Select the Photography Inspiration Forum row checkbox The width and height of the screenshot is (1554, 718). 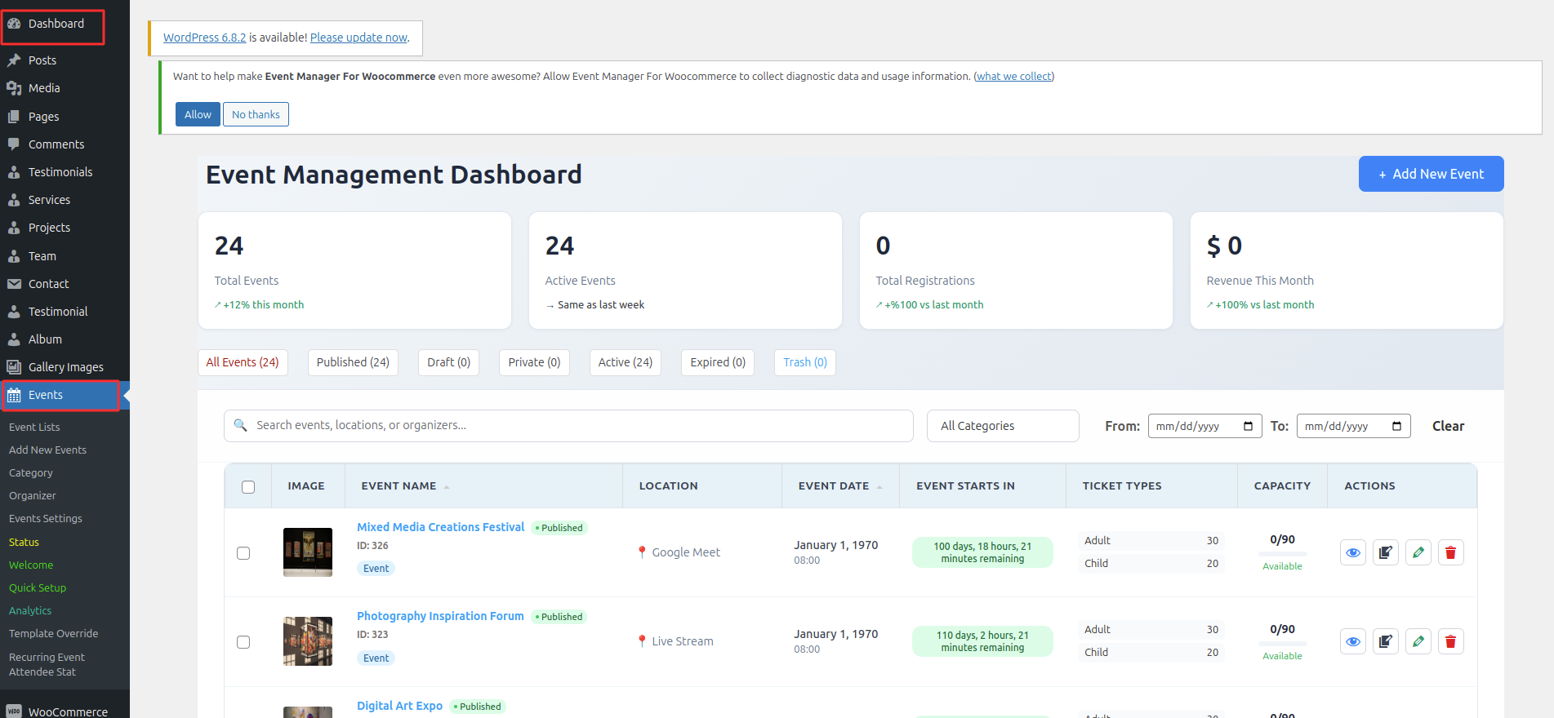pyautogui.click(x=243, y=642)
